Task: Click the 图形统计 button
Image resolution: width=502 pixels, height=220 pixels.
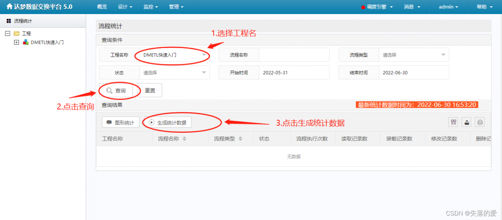Action: [121, 123]
